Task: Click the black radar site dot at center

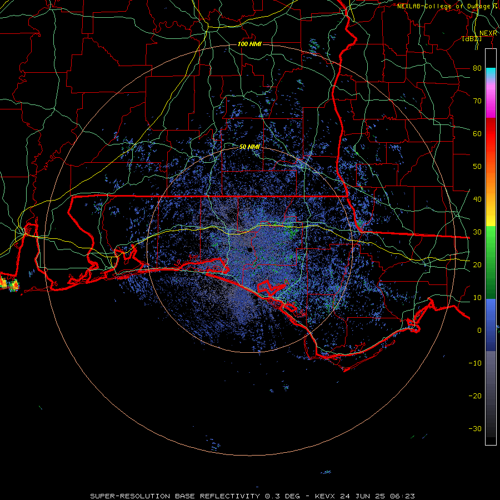Action: pyautogui.click(x=250, y=249)
